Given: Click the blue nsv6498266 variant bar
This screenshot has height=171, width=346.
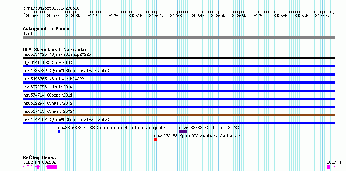Looking at the screenshot, I should [x=179, y=83].
